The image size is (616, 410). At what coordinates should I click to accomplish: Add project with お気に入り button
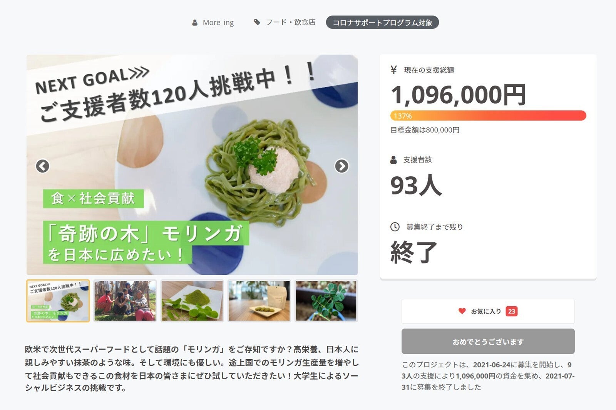[488, 311]
